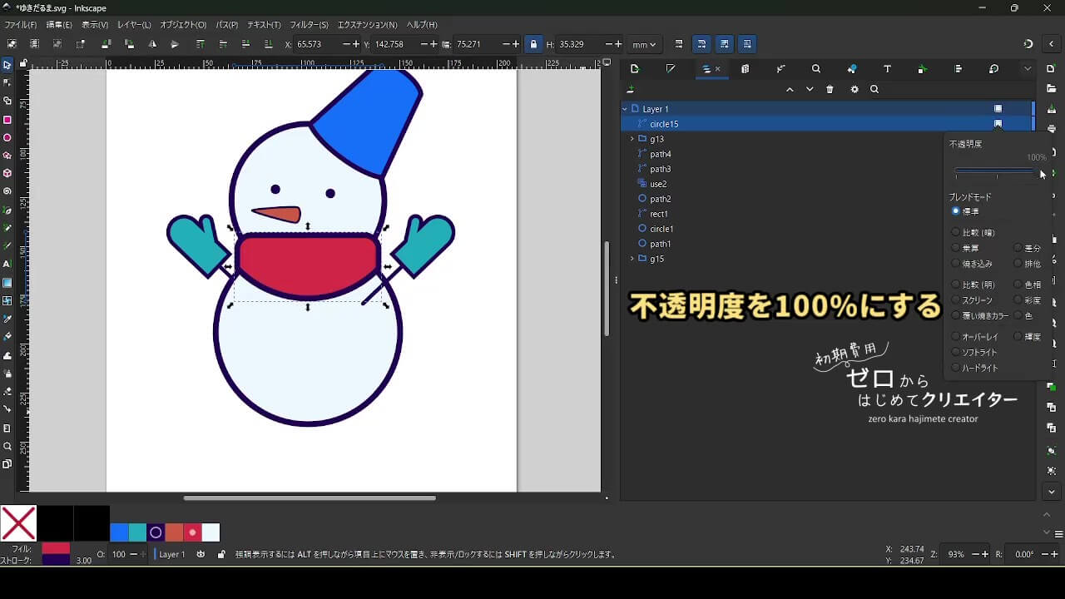This screenshot has height=599, width=1065.
Task: Select the path4 item in layers list
Action: coord(661,154)
